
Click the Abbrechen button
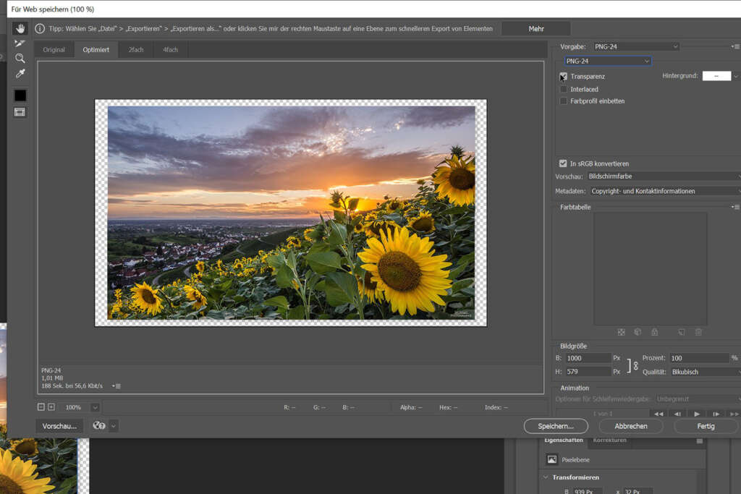click(x=630, y=426)
